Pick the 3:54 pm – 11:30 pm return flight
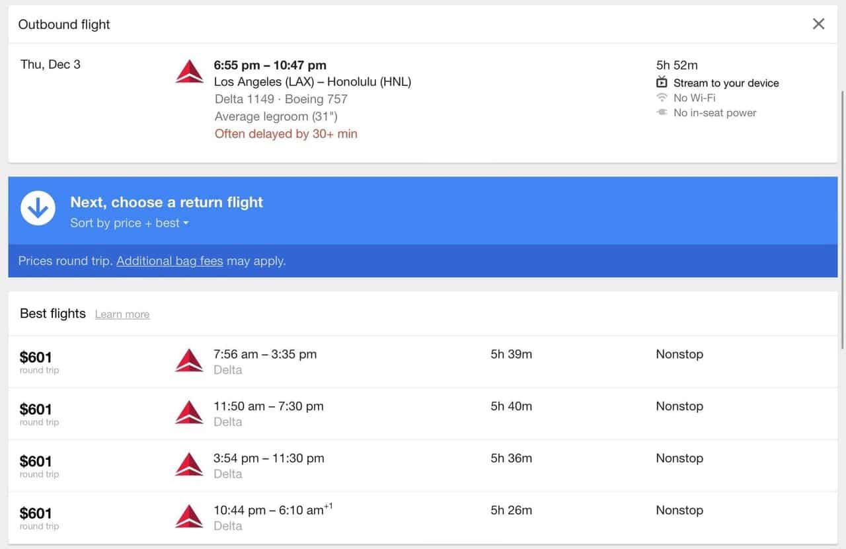The width and height of the screenshot is (846, 549). [x=268, y=458]
